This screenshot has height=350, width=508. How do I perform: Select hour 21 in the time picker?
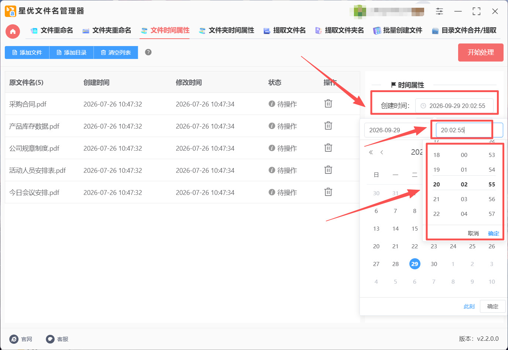pyautogui.click(x=436, y=199)
